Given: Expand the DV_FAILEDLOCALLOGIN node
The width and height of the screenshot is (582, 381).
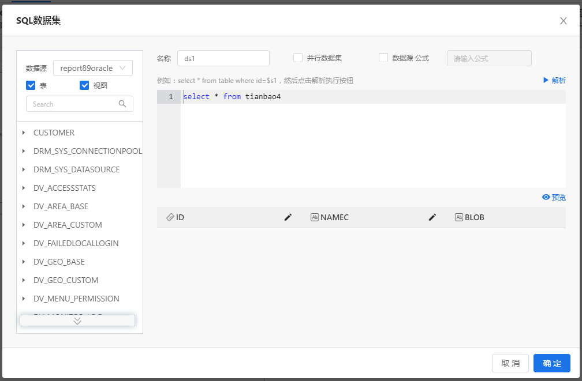Looking at the screenshot, I should tap(24, 243).
